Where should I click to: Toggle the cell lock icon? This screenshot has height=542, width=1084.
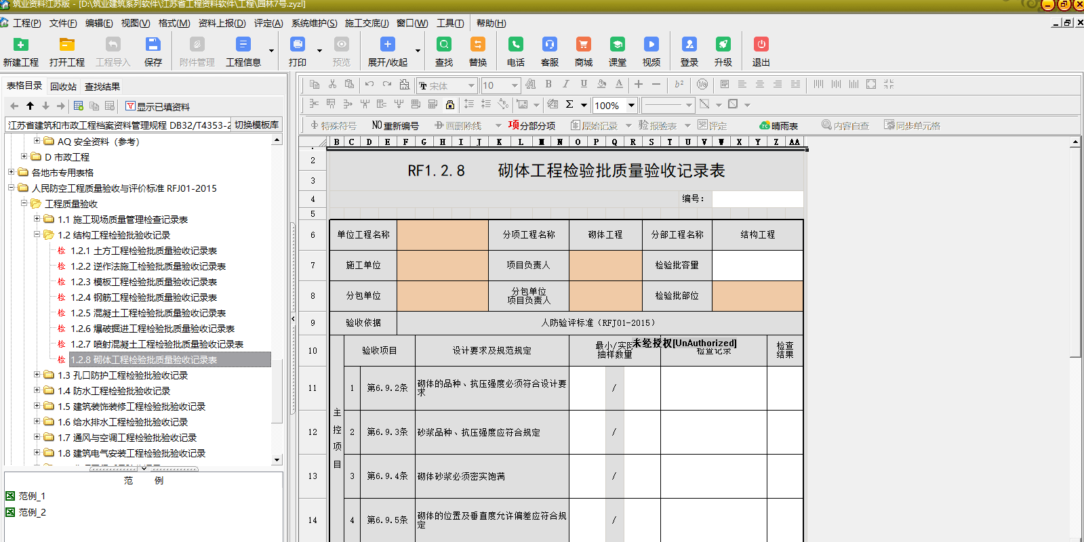pyautogui.click(x=450, y=104)
